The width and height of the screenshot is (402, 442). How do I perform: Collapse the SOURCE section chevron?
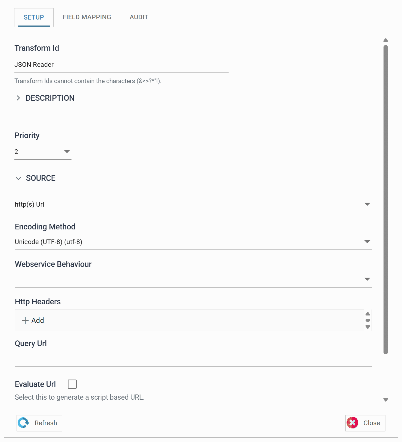click(x=18, y=178)
